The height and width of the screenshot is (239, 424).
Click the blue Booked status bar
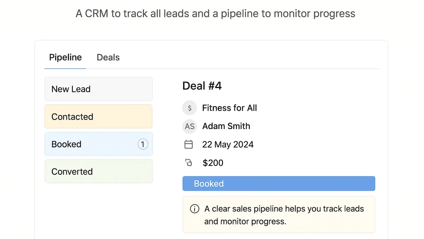(x=279, y=183)
